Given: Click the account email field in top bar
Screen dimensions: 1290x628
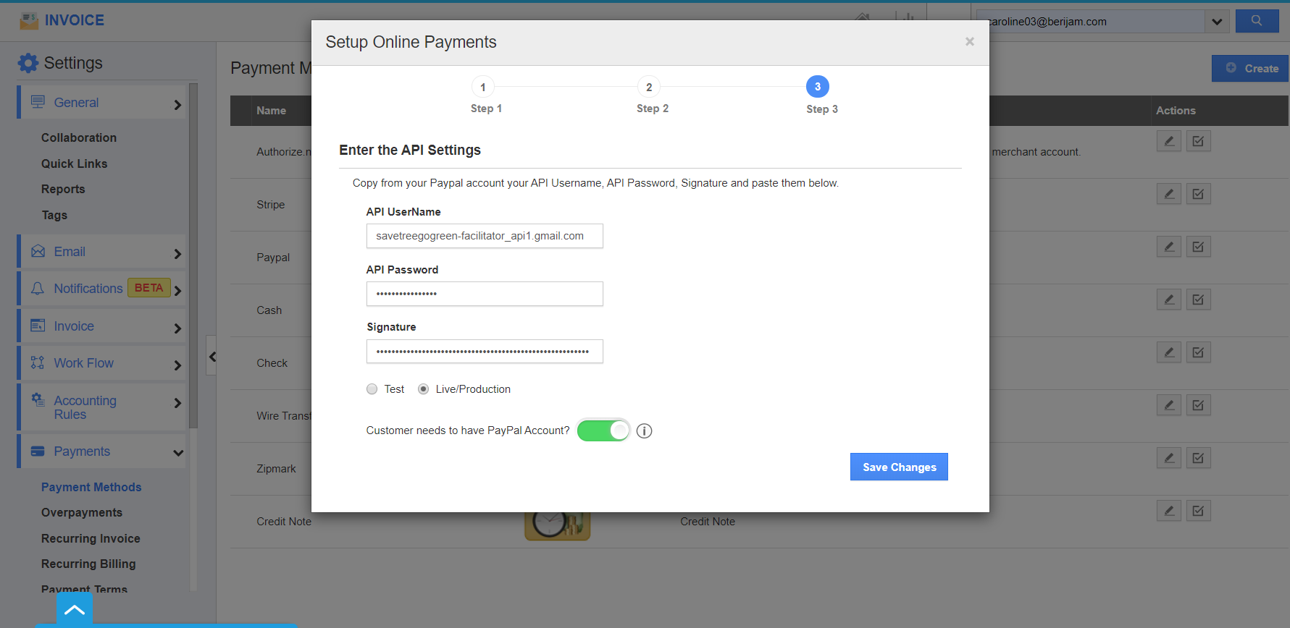Looking at the screenshot, I should 1091,22.
